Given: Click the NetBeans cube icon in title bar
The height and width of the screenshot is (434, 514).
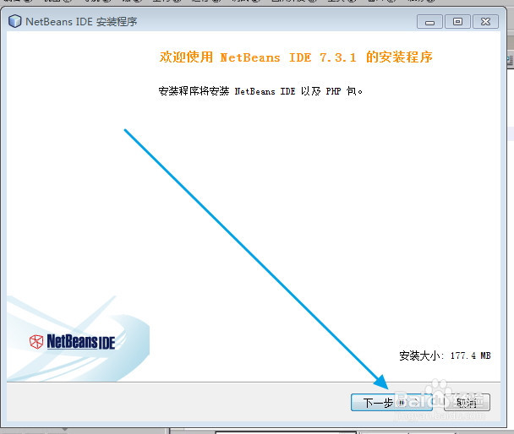Looking at the screenshot, I should [x=14, y=21].
